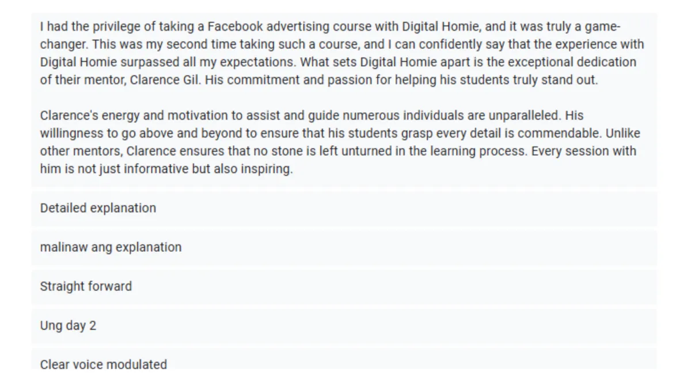Click the "Ung day 2" response
The width and height of the screenshot is (691, 389).
coord(344,326)
